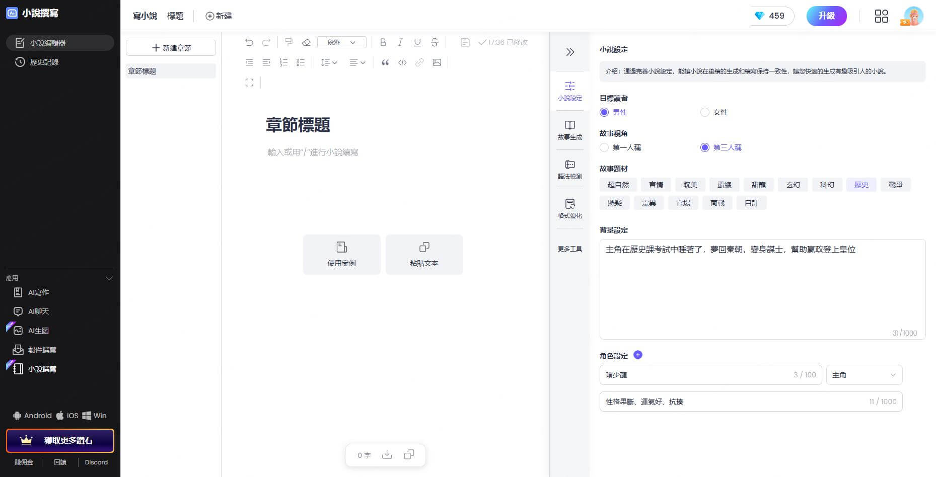The image size is (936, 477).
Task: Toggle the 歷史 genre tag
Action: (x=861, y=185)
